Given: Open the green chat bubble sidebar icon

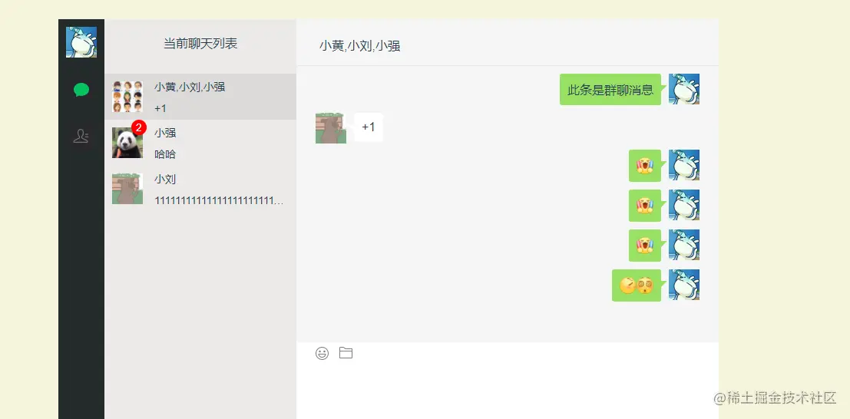Looking at the screenshot, I should [81, 90].
